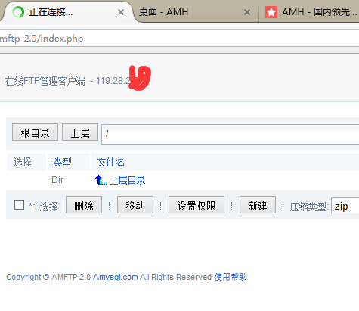
Task: Close the 正在连接 tab
Action: (x=121, y=12)
